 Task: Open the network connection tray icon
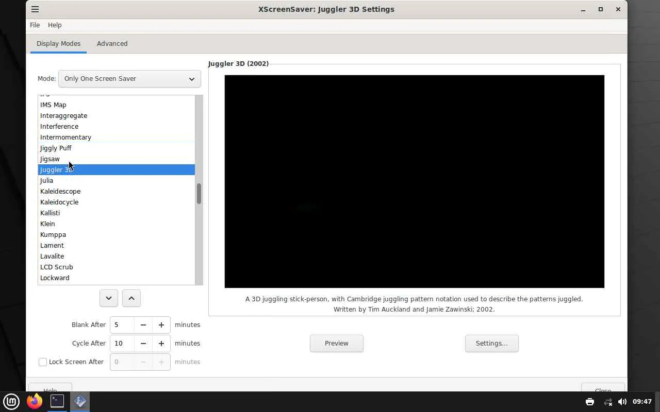point(608,402)
